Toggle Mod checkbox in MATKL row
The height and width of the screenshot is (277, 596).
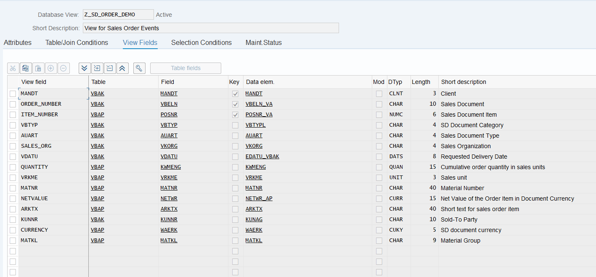pos(379,240)
